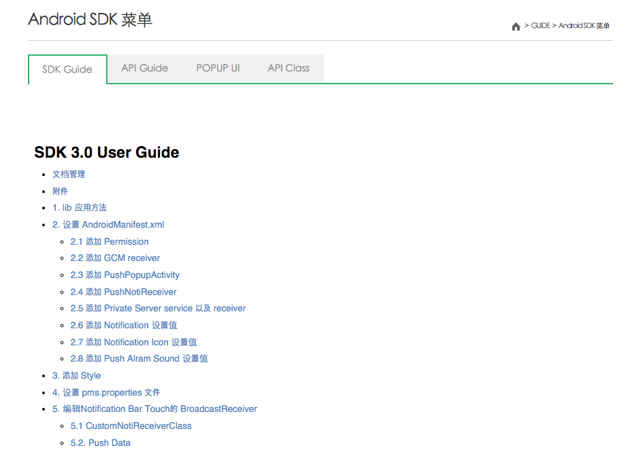Open the 文档管理 link
Image resolution: width=628 pixels, height=467 pixels.
(69, 175)
